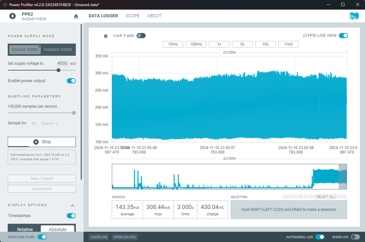Click the Nordic Semiconductor logo icon
This screenshot has height=242, width=365.
[354, 16]
